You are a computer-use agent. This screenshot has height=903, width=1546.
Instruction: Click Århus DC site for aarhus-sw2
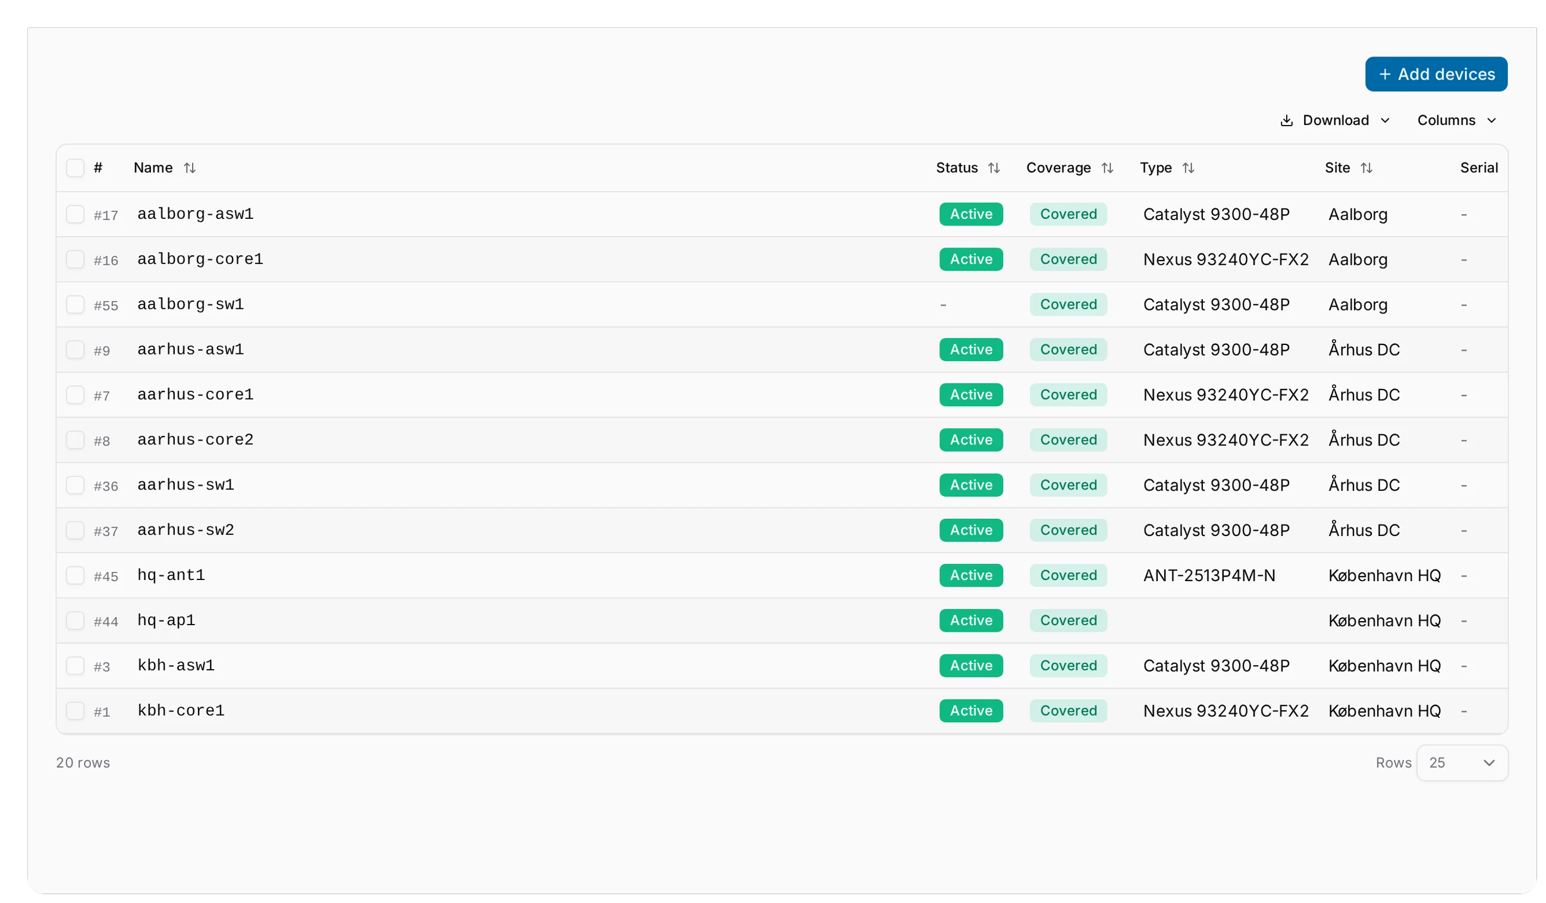[1364, 530]
